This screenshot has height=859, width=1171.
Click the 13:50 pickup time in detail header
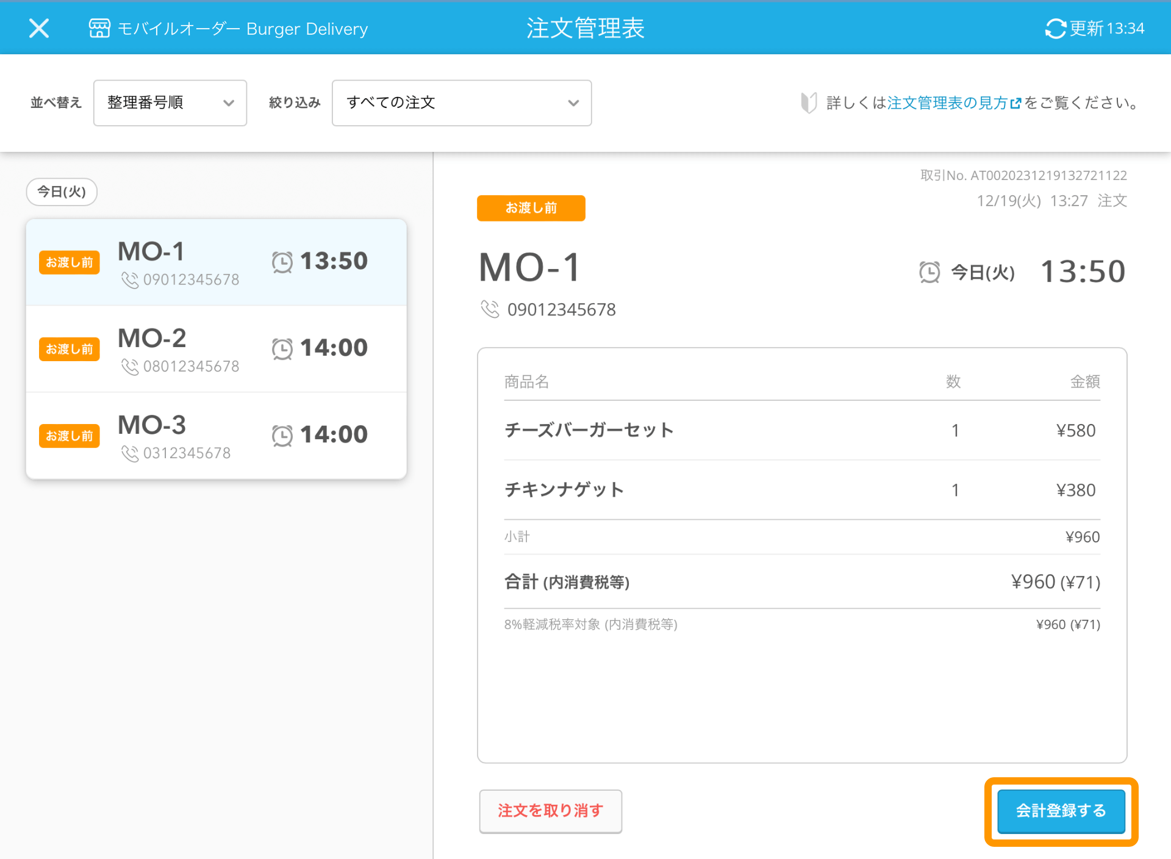click(1083, 271)
